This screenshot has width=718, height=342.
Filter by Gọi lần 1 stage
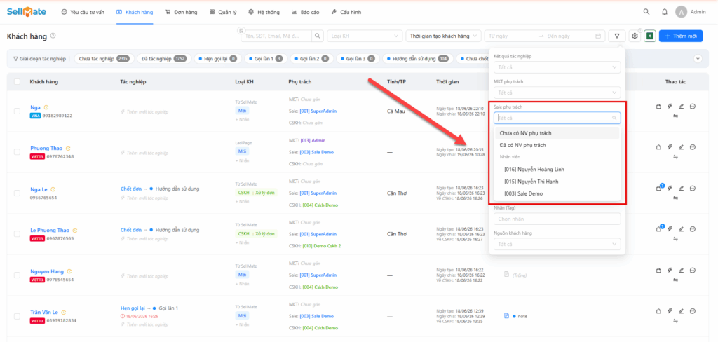click(266, 59)
